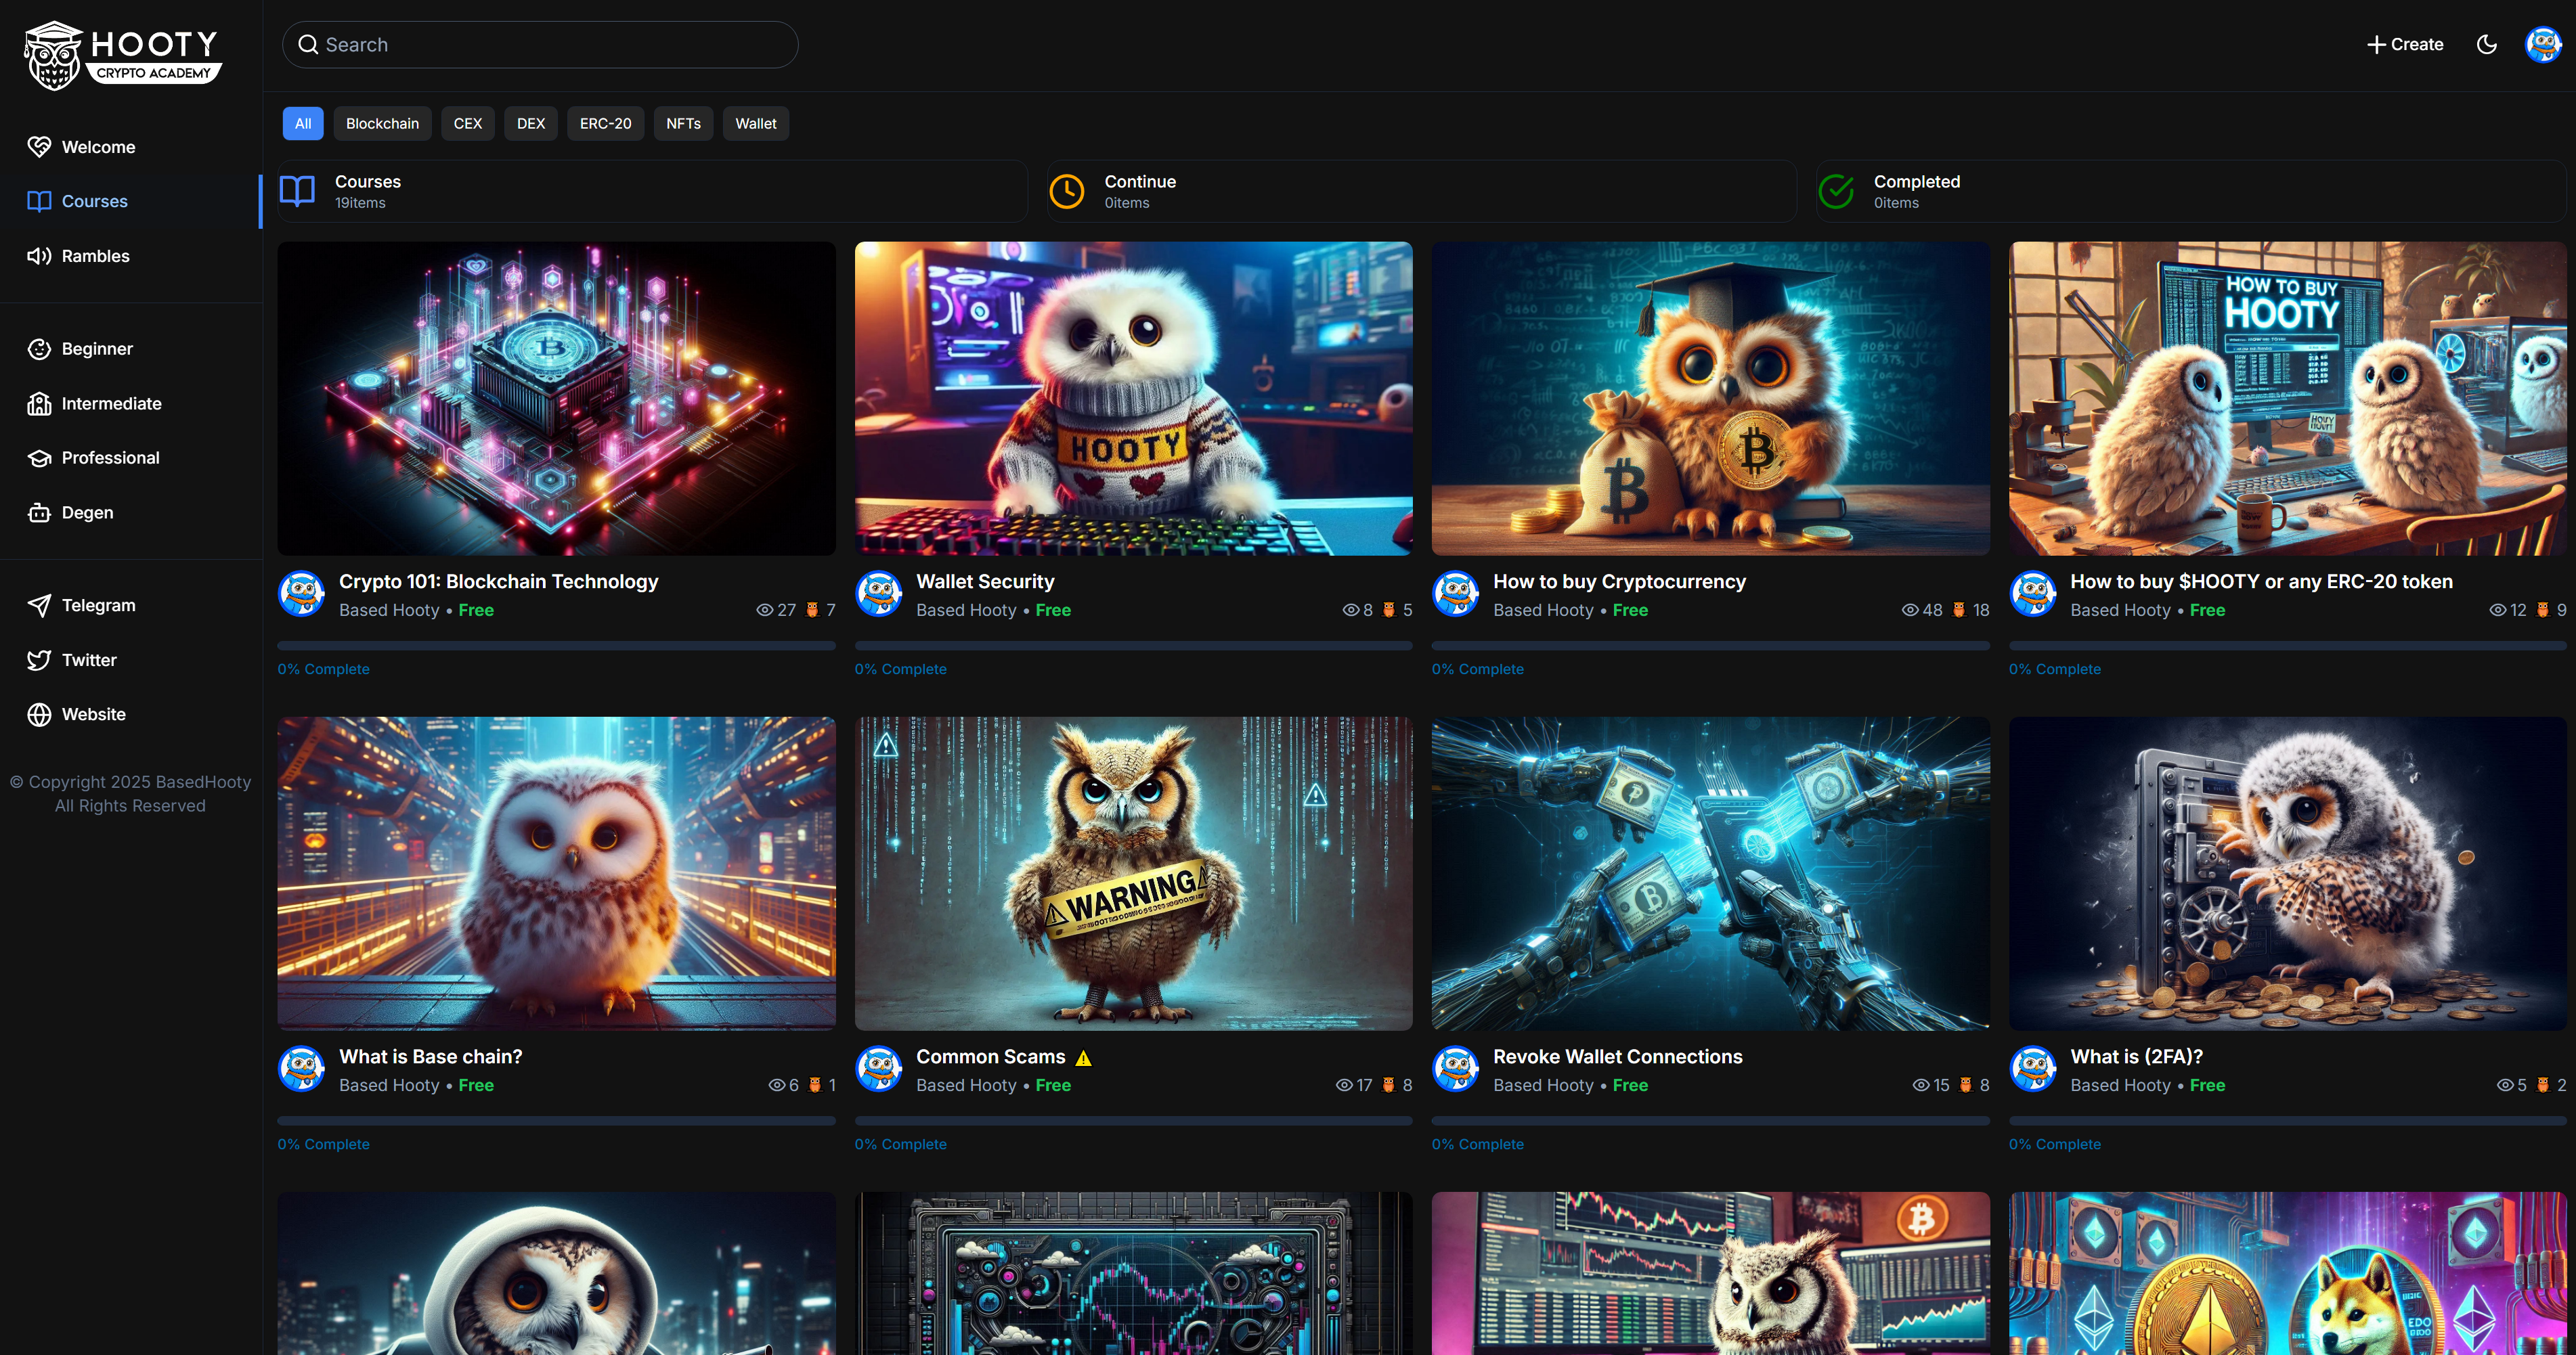This screenshot has height=1355, width=2576.
Task: Click the Courses open book summary icon
Action: [x=297, y=191]
